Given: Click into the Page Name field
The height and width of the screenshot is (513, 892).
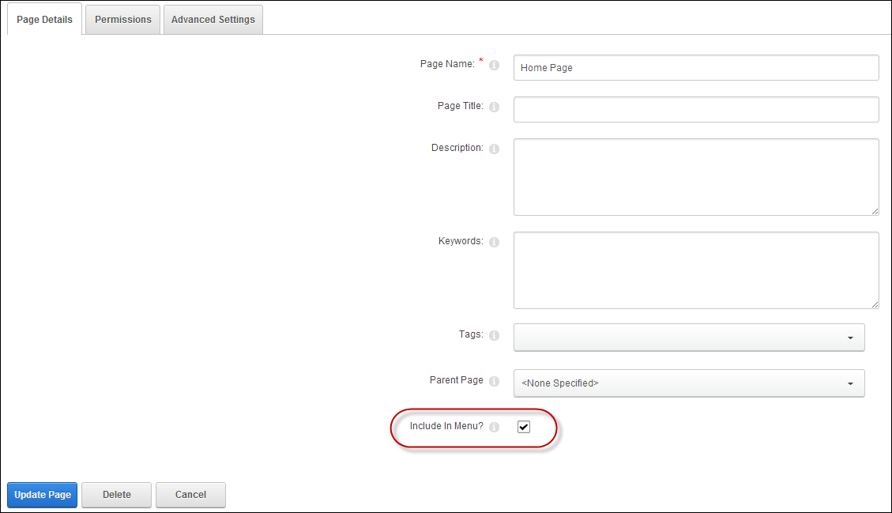Looking at the screenshot, I should 696,68.
